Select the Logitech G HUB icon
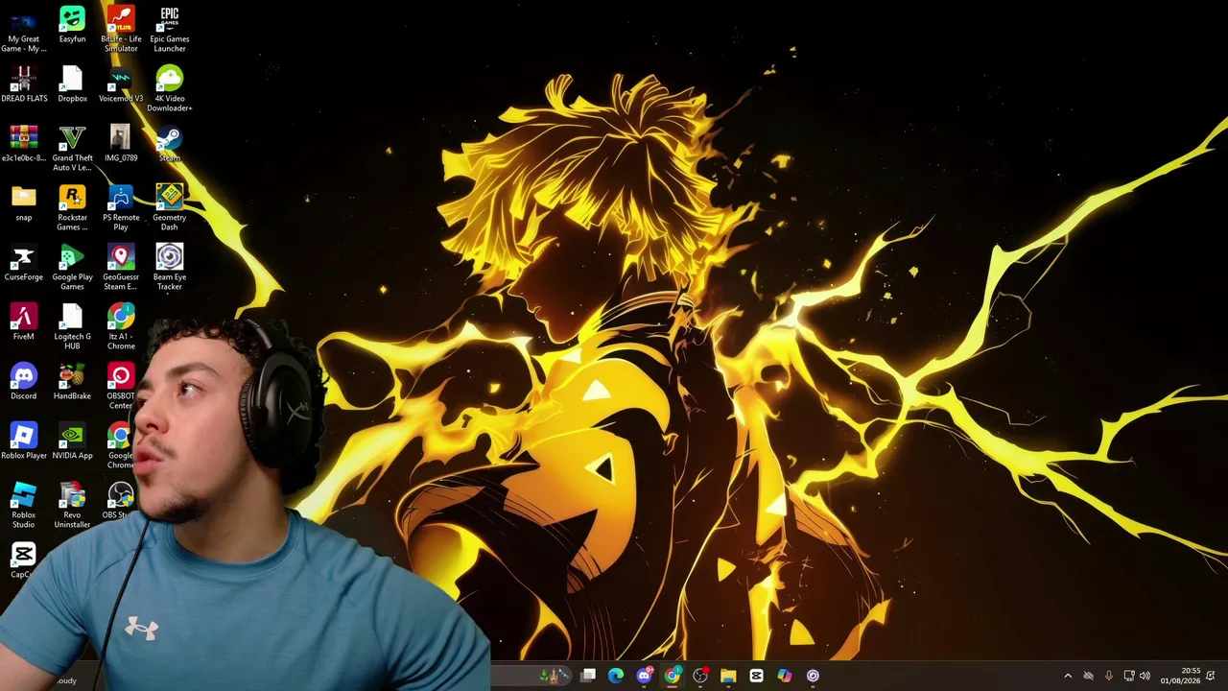 pos(72,326)
